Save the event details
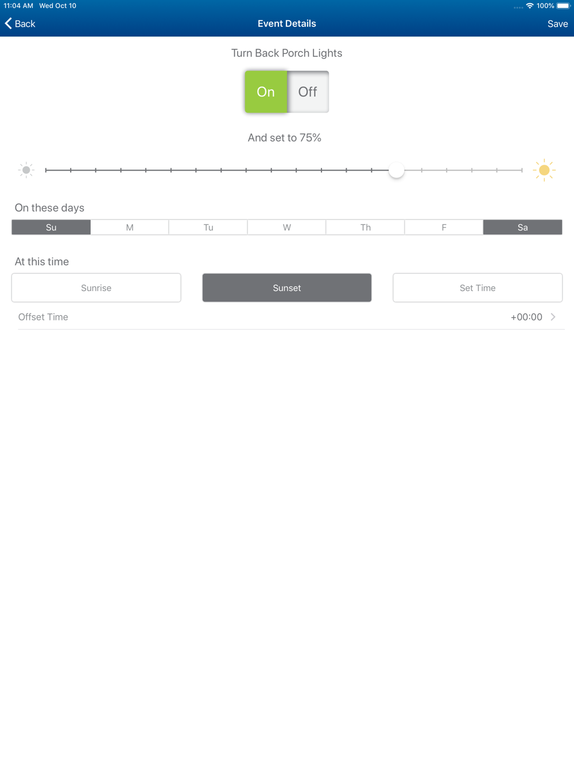Image resolution: width=574 pixels, height=766 pixels. pos(557,24)
